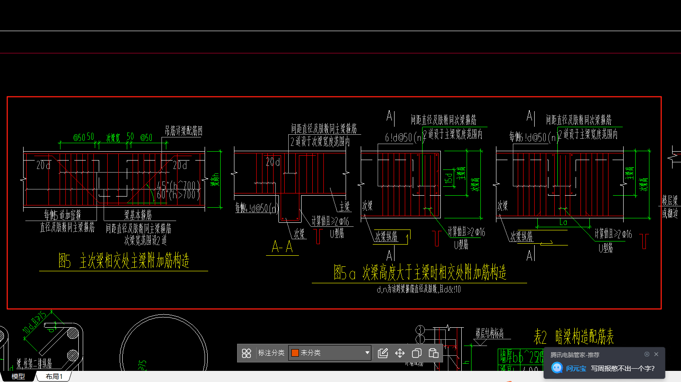Click the 2道设于次梁宽度范围内 annotation

(320, 141)
